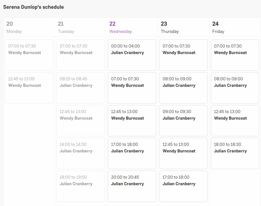The width and height of the screenshot is (261, 206).
Task: Open Monday's 12:45 to 13:00 appointment
Action: point(29,88)
